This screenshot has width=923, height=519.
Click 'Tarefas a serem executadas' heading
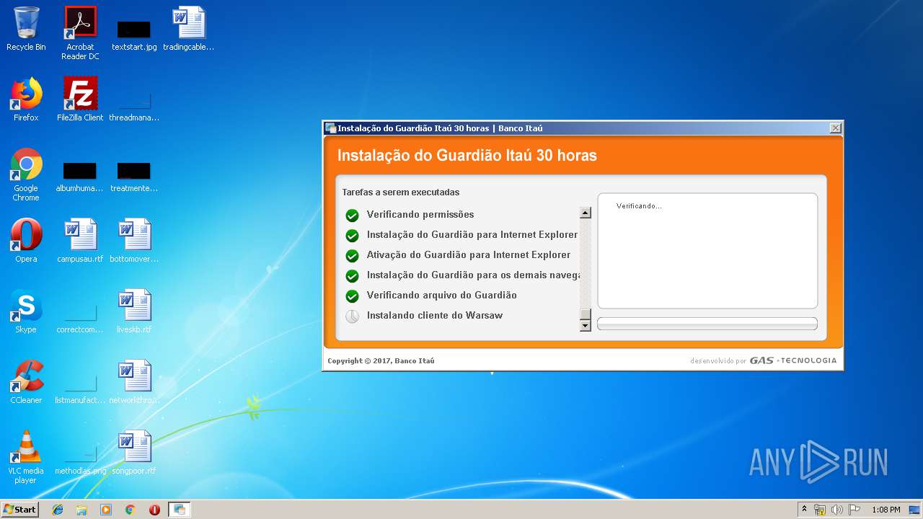point(400,192)
